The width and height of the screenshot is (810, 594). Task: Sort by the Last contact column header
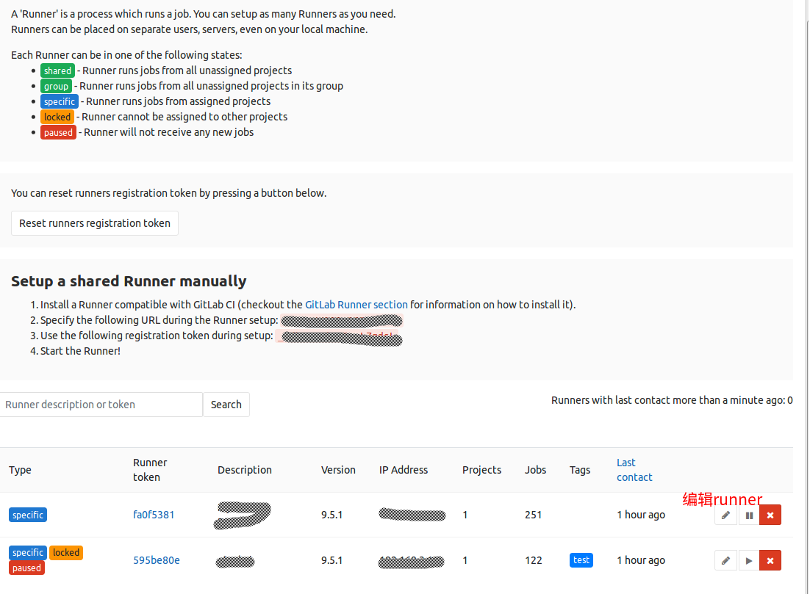[634, 470]
